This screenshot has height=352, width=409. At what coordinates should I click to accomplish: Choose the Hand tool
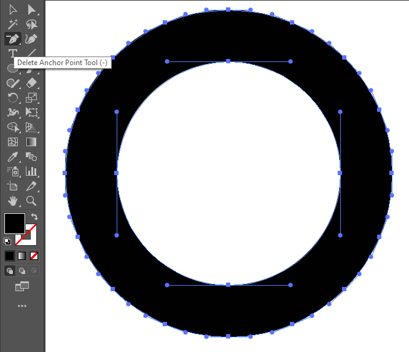click(x=12, y=201)
